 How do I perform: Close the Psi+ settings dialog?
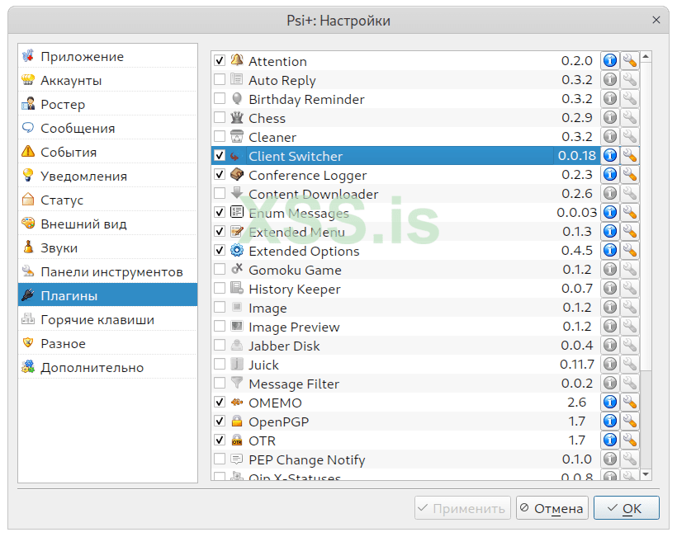pyautogui.click(x=656, y=20)
